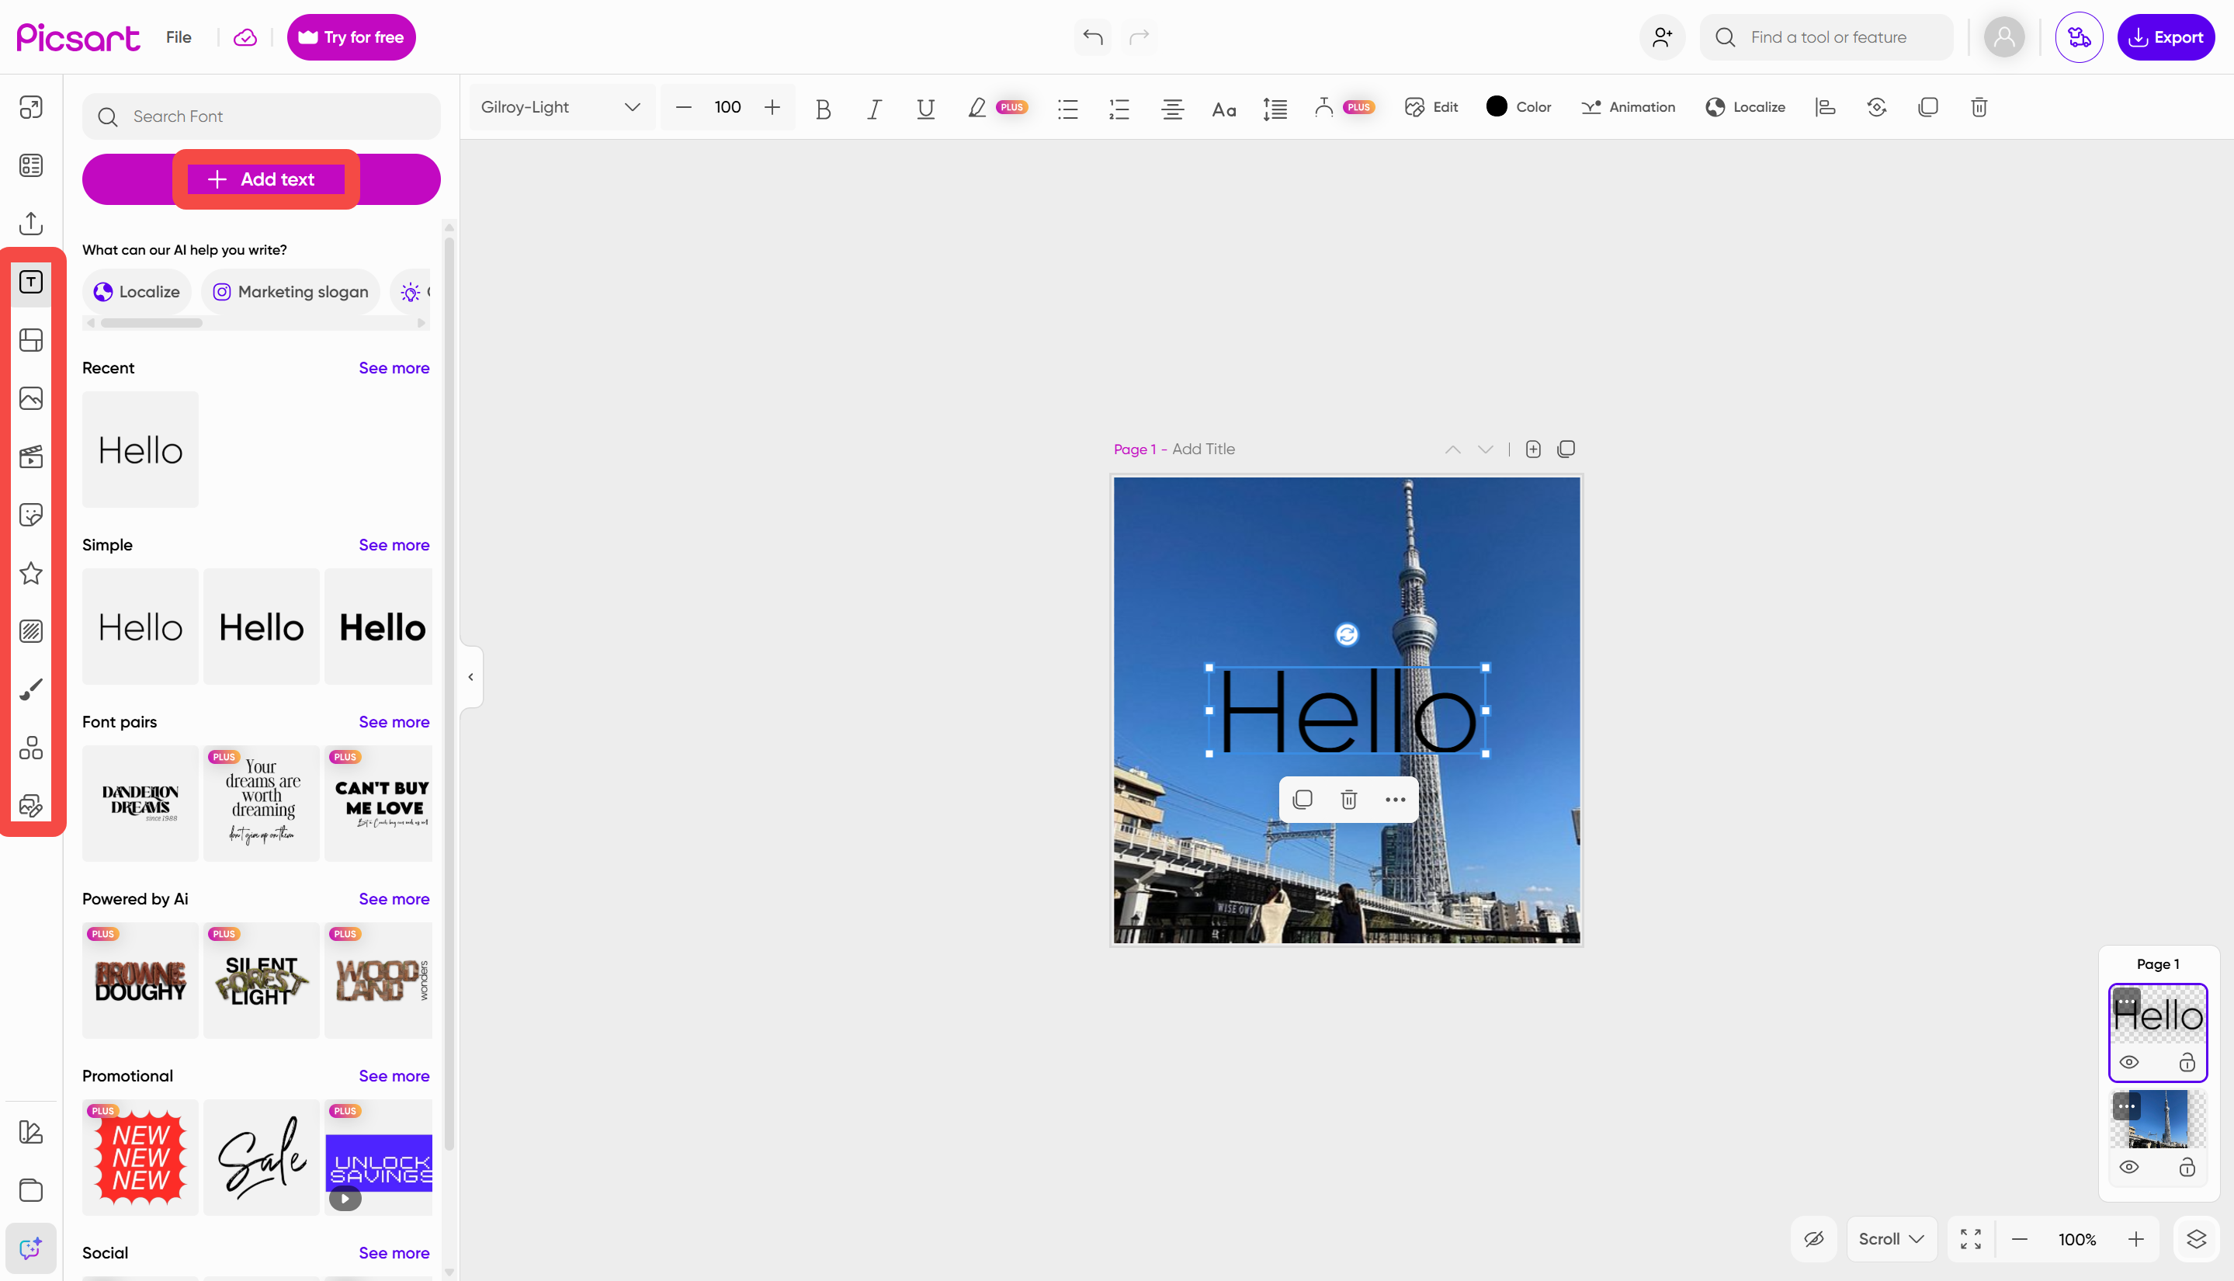Open the Videos panel in the sidebar
This screenshot has width=2234, height=1281.
31,457
